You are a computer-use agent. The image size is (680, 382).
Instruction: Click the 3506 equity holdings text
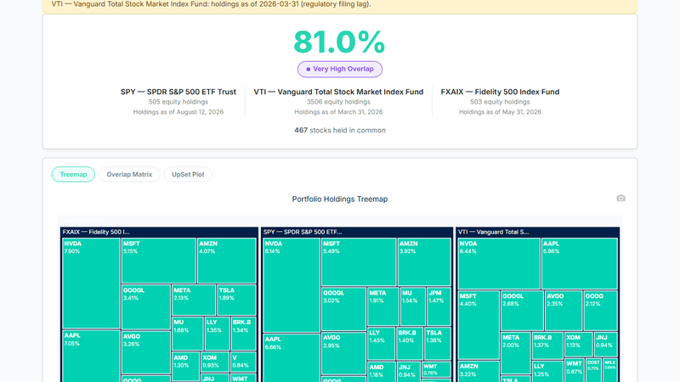click(x=338, y=102)
